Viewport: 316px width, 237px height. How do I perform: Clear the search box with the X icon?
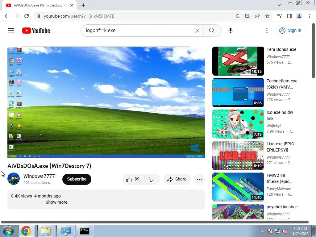click(197, 31)
